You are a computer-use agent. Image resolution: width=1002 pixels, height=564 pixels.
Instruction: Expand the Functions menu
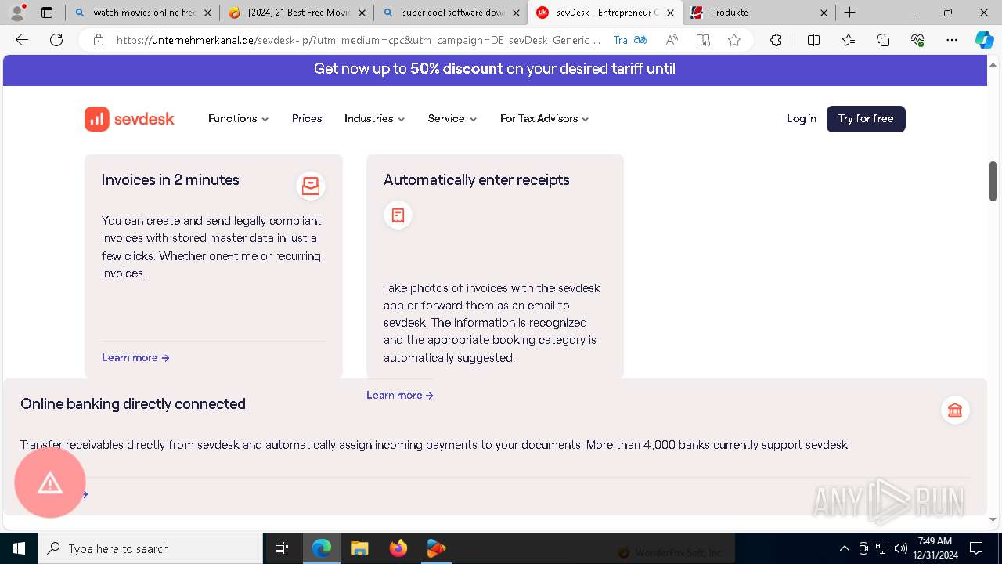click(x=239, y=119)
